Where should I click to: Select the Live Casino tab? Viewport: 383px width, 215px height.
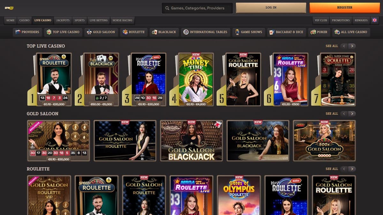43,20
